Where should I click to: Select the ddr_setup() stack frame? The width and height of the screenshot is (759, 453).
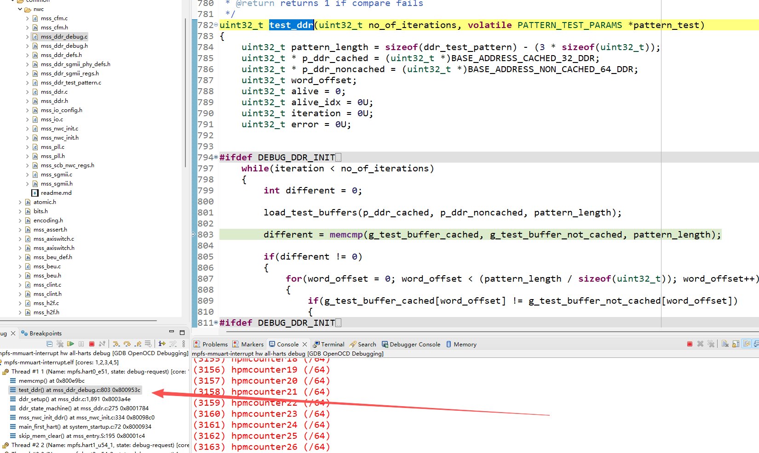(x=75, y=399)
